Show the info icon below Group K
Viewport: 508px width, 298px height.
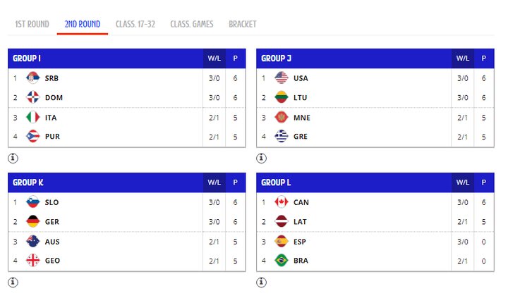[x=13, y=283]
